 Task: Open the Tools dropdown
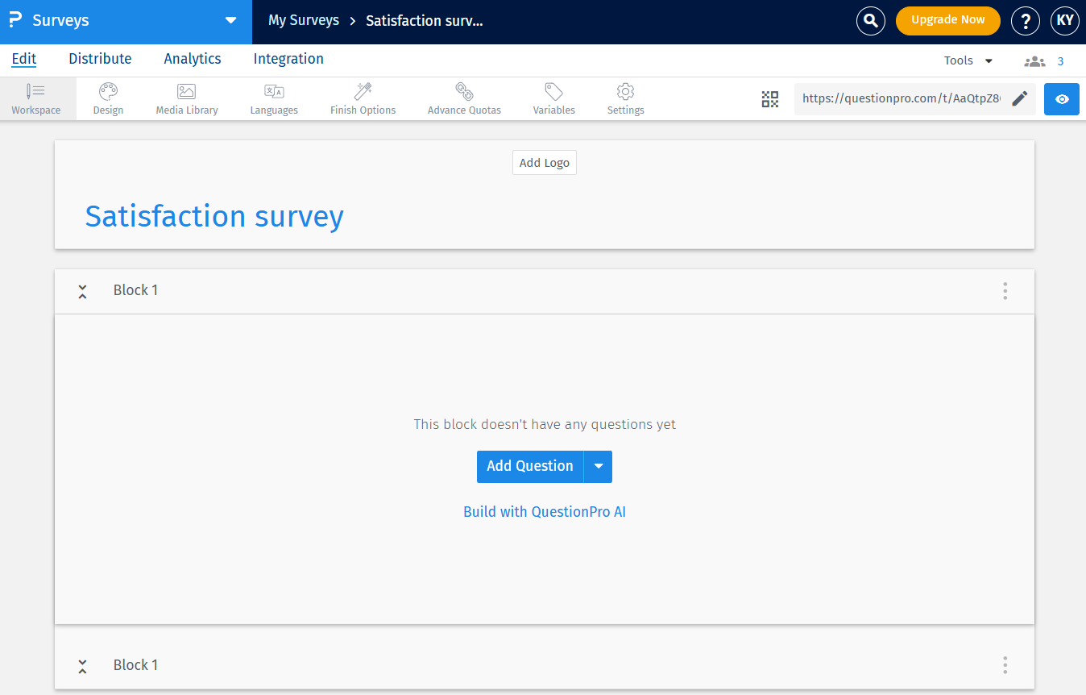(968, 60)
